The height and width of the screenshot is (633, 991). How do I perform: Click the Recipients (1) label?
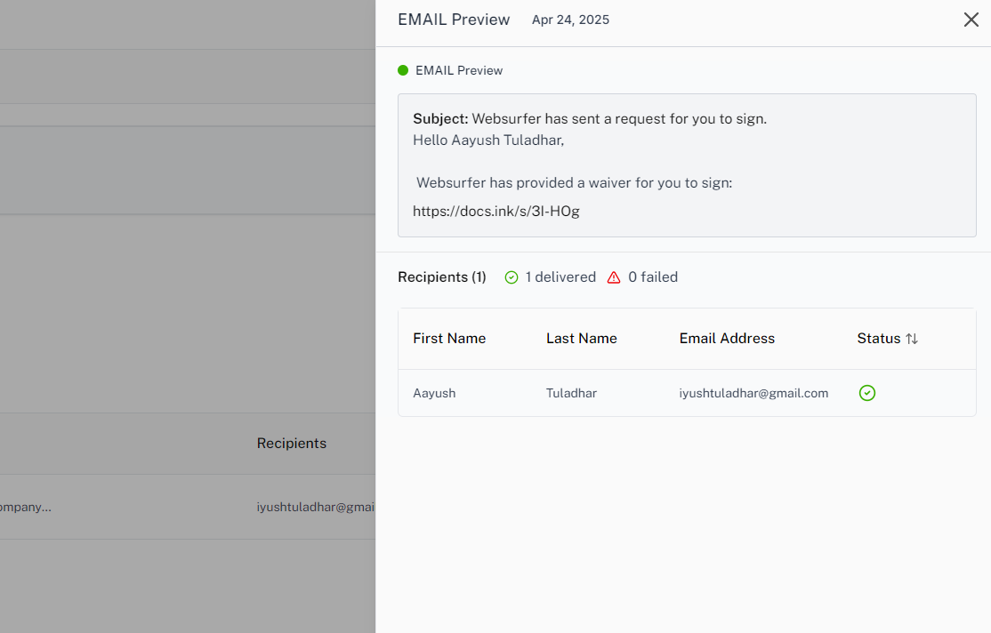click(x=442, y=277)
